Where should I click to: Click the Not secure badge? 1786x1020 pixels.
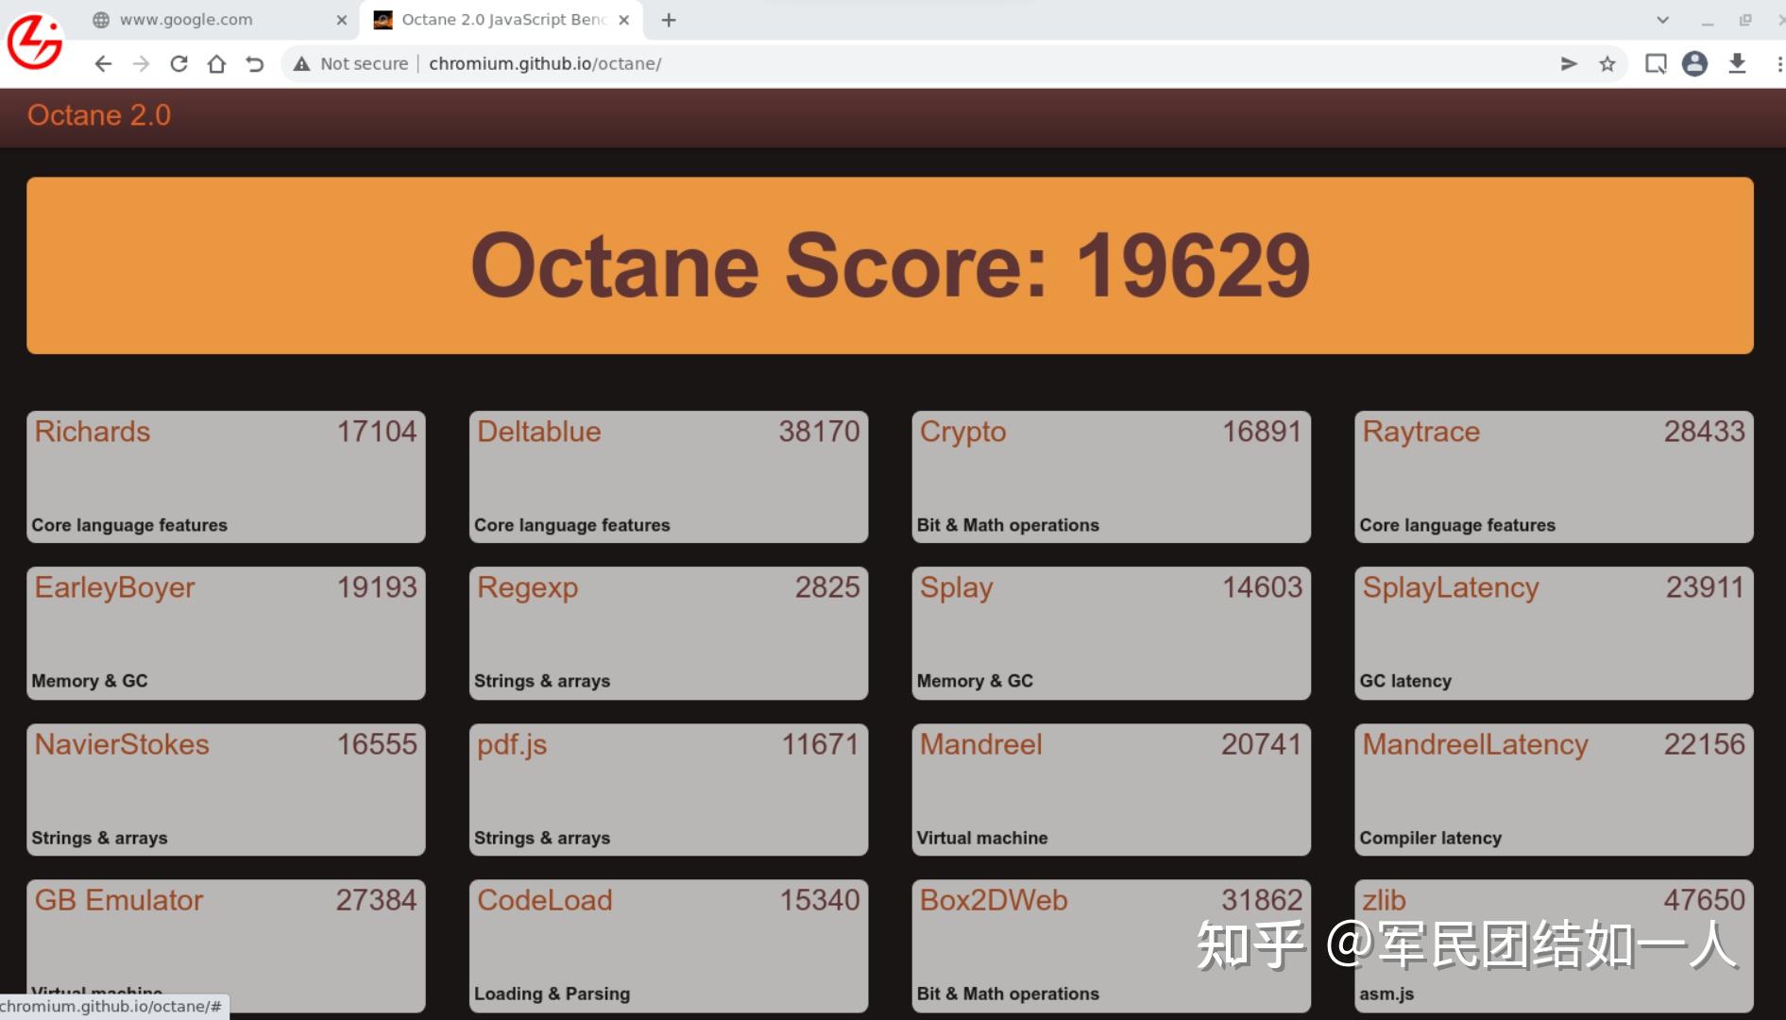[349, 63]
